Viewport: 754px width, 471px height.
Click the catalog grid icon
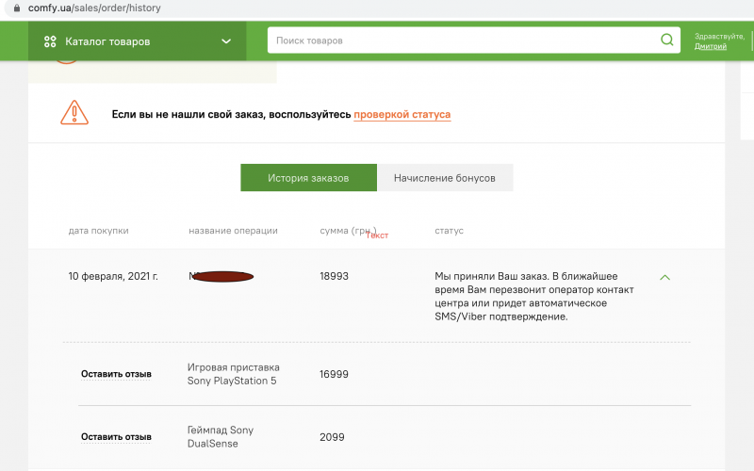pos(50,41)
